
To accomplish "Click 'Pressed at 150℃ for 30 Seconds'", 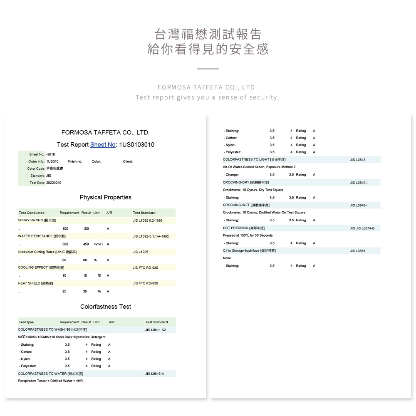I will coord(248,235).
